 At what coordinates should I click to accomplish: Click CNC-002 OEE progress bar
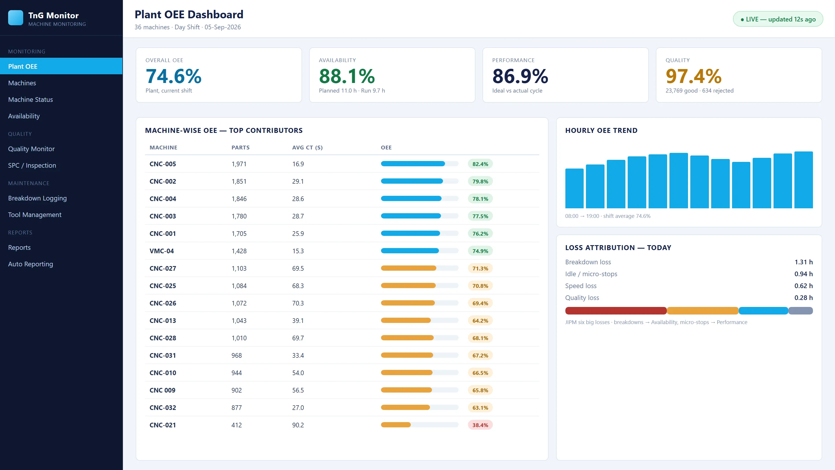tap(420, 181)
